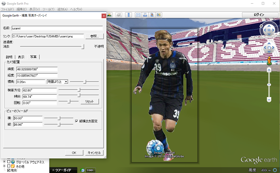Switch to the 説明 tab
The image size is (280, 173).
[x=9, y=57]
